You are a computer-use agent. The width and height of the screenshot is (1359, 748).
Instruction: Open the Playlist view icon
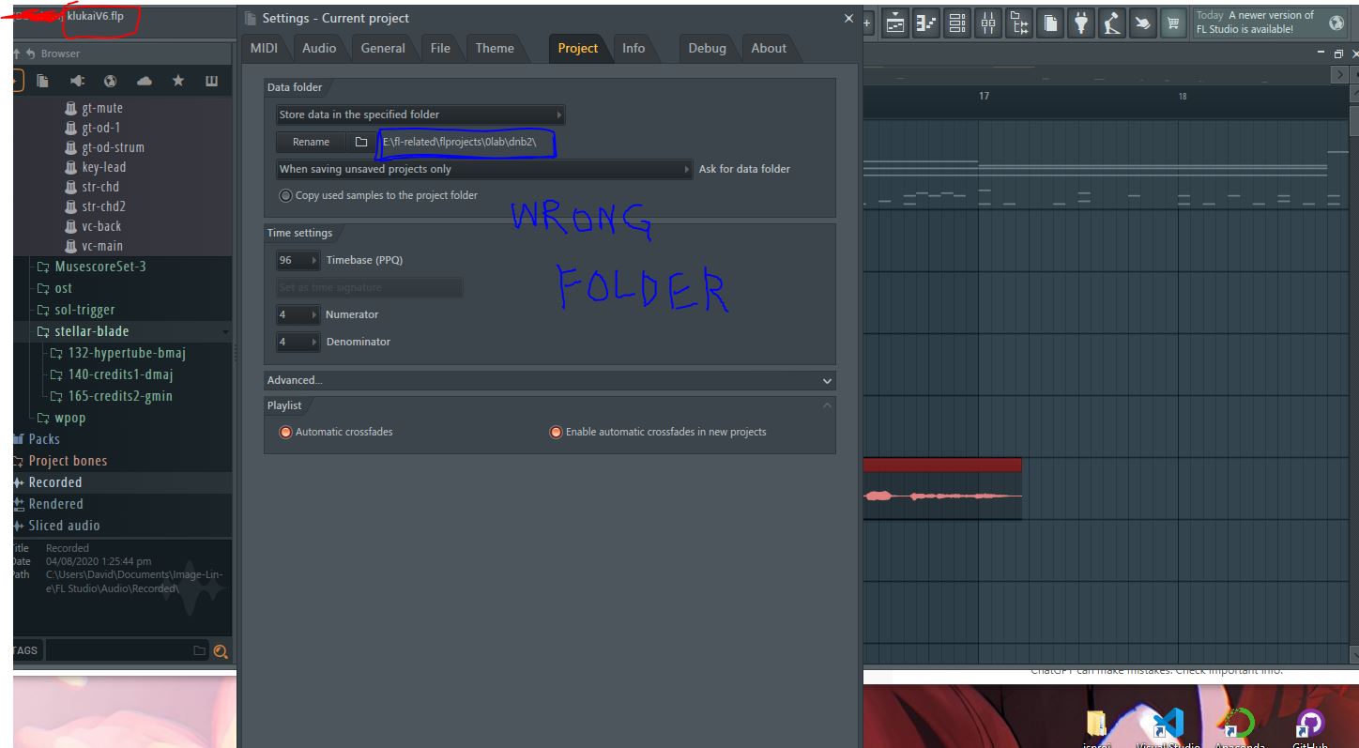pos(895,23)
